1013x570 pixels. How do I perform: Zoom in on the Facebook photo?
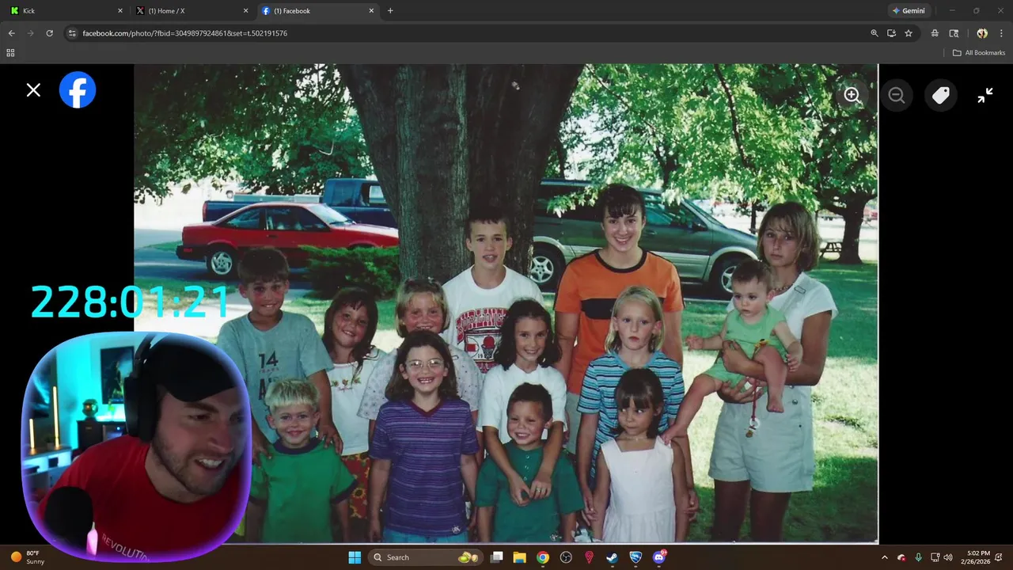(852, 95)
